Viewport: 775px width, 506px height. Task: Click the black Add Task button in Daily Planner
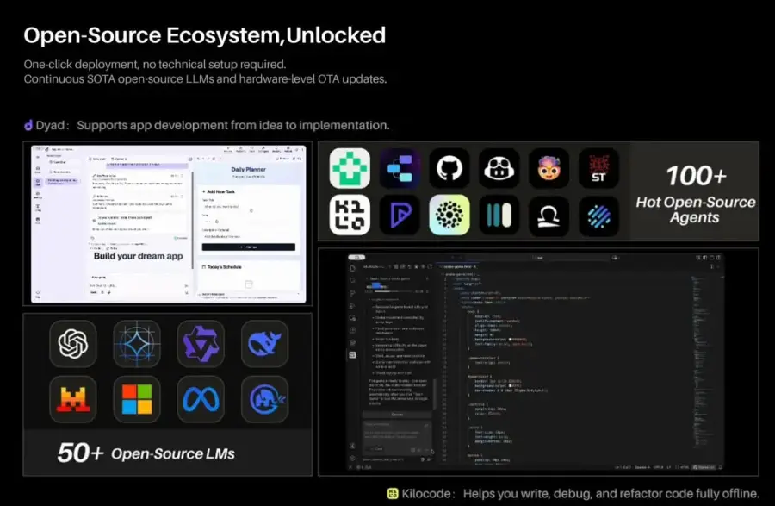click(249, 247)
